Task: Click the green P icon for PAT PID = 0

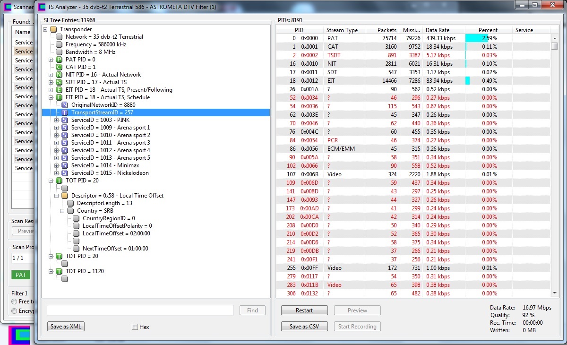Action: pyautogui.click(x=59, y=60)
